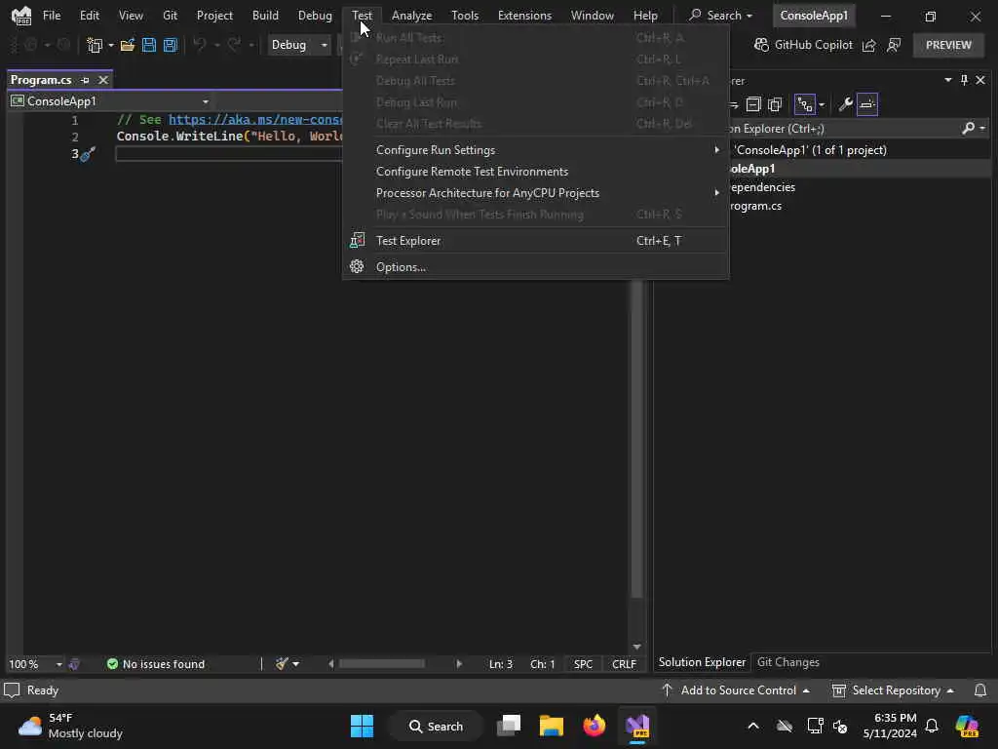Image resolution: width=998 pixels, height=749 pixels.
Task: Click the editor horizontal scrollbar thumb
Action: click(x=381, y=663)
